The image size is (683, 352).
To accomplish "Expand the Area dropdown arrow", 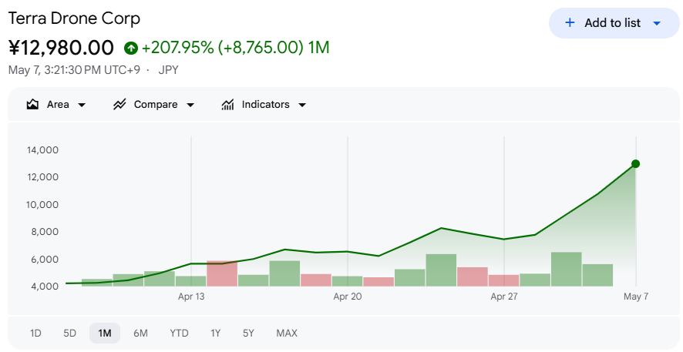I will coord(82,105).
